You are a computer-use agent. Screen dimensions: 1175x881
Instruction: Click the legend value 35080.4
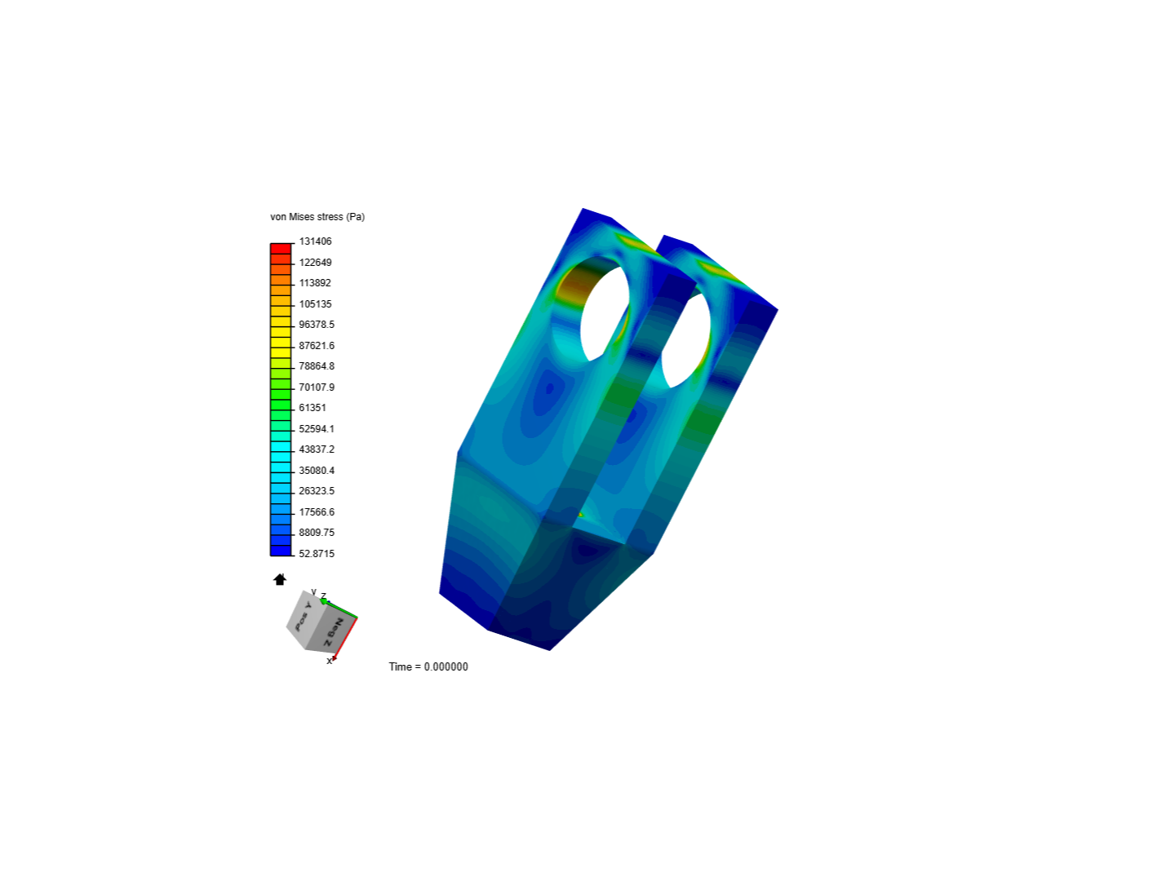point(317,471)
